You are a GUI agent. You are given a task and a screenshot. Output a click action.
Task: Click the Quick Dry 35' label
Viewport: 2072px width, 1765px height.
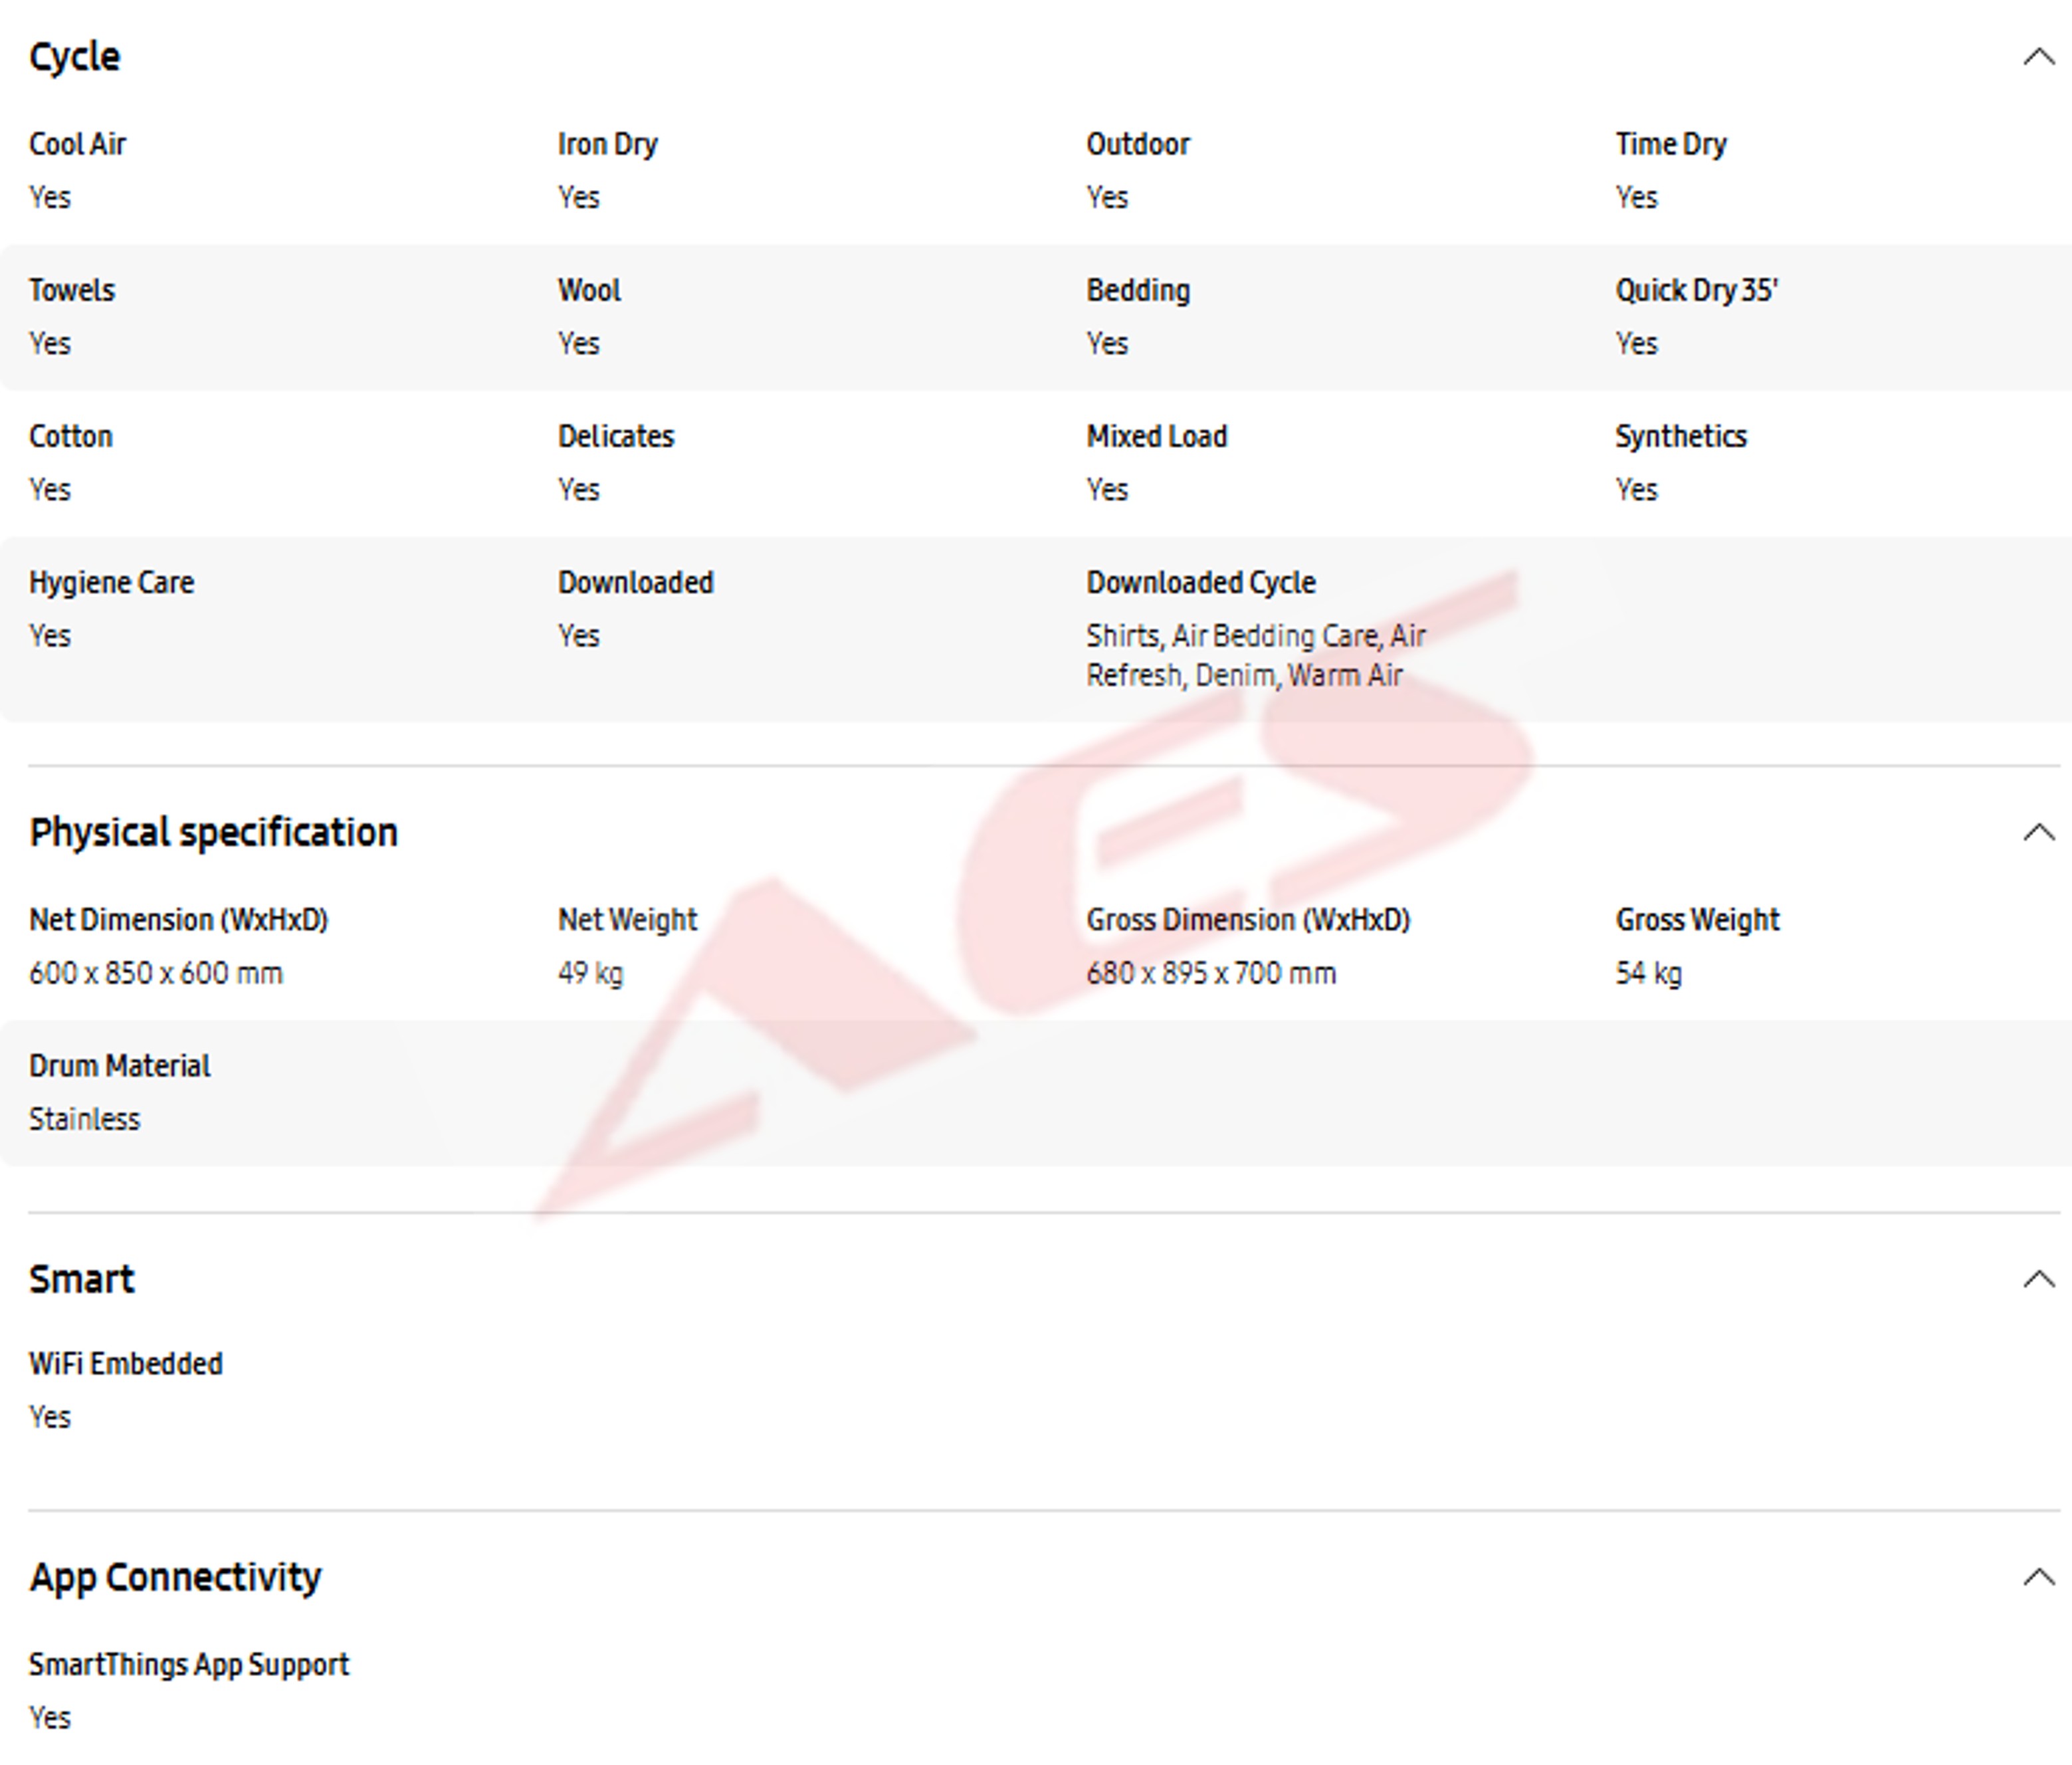(x=1696, y=290)
